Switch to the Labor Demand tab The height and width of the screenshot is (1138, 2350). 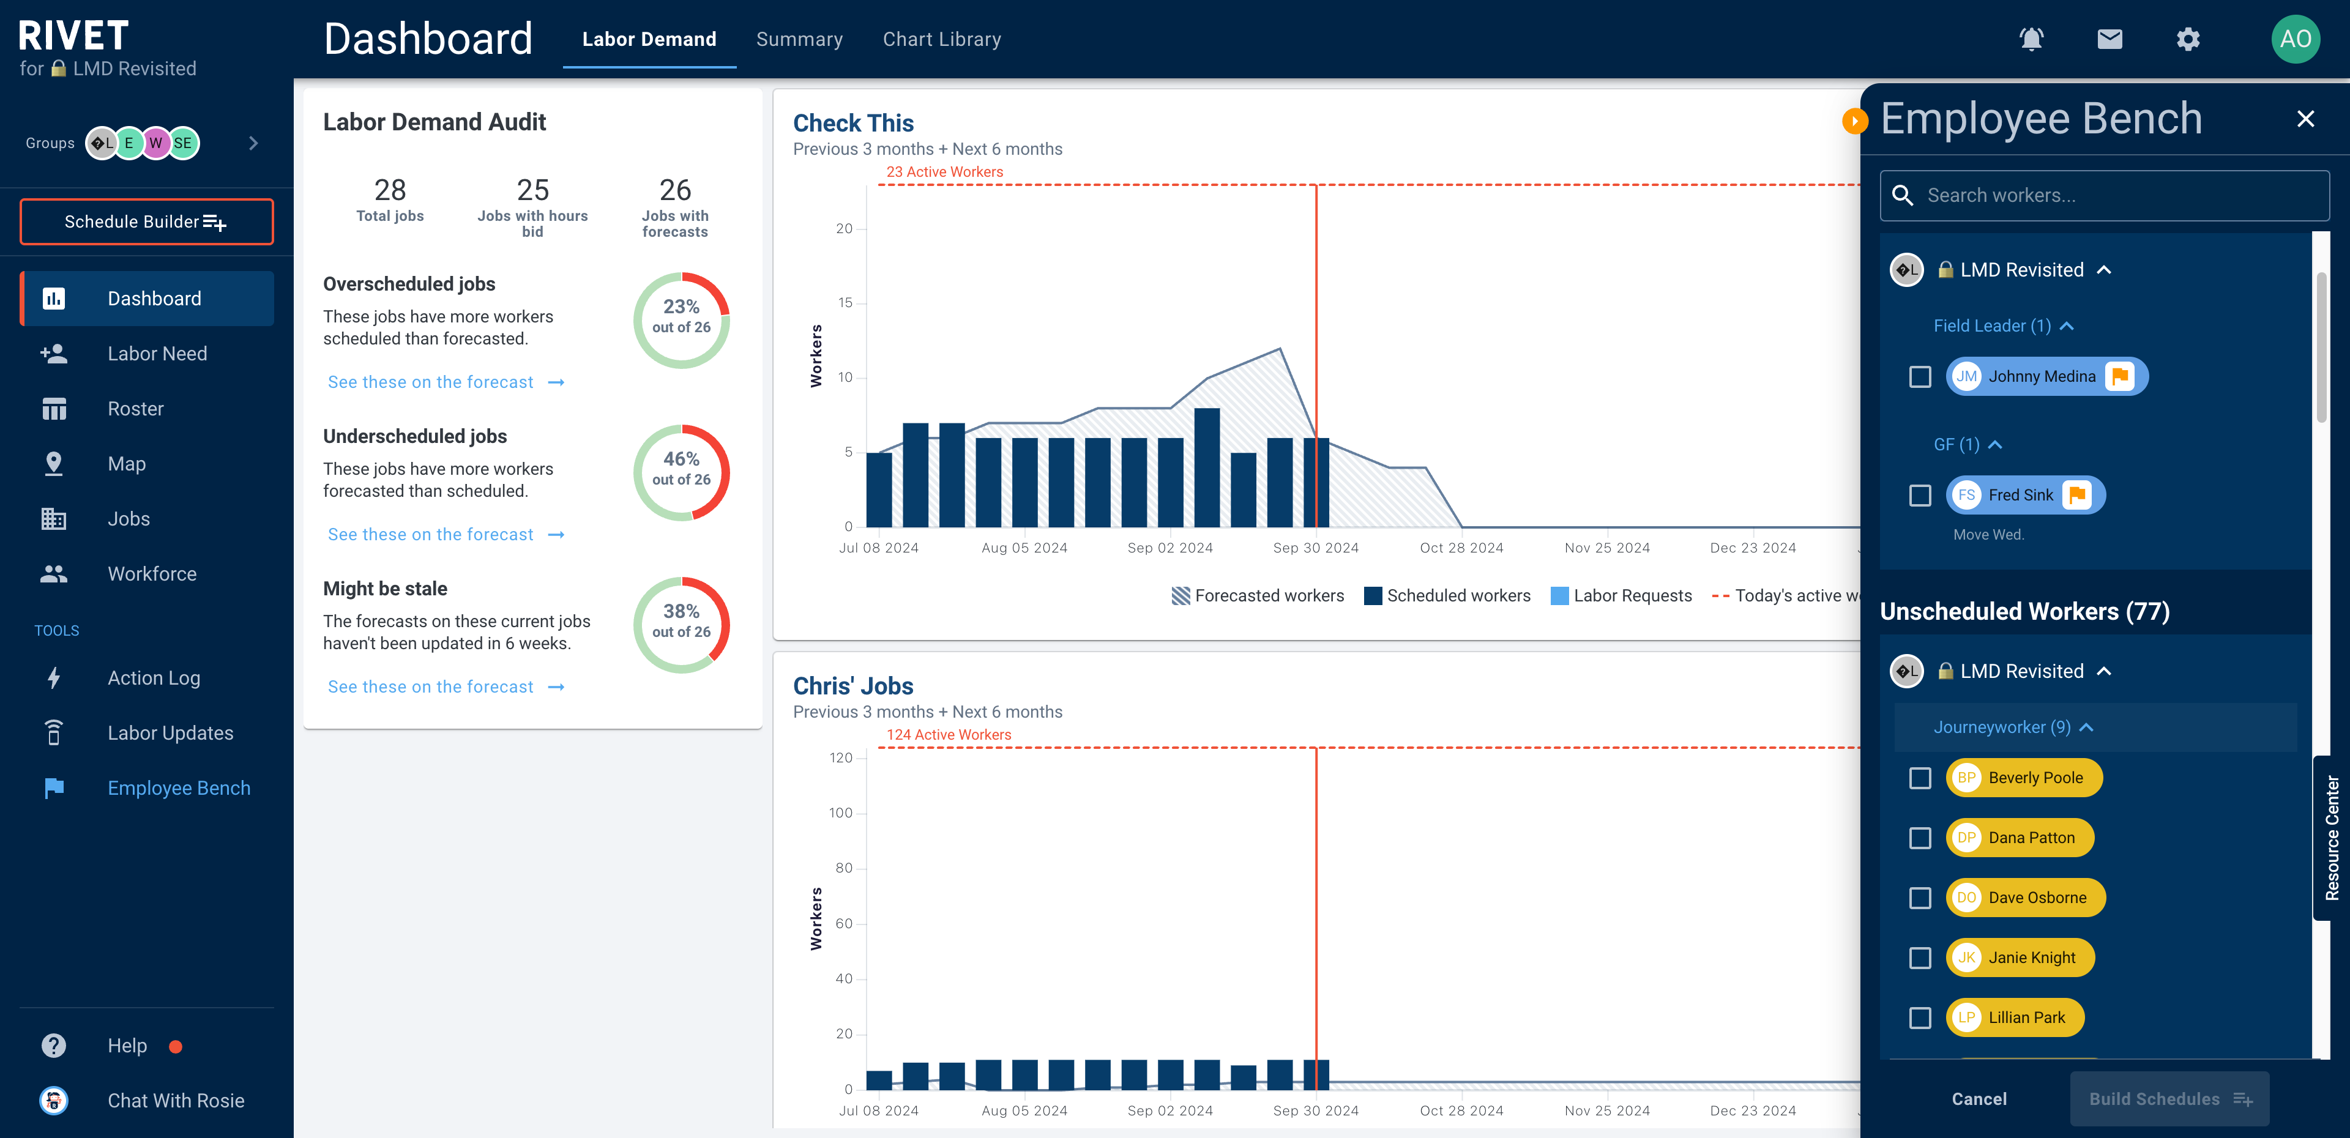coord(649,39)
